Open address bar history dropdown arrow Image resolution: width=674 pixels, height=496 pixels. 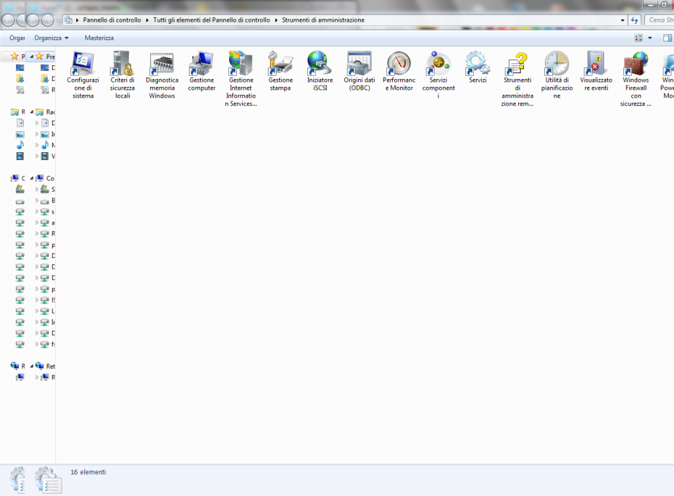(x=623, y=20)
